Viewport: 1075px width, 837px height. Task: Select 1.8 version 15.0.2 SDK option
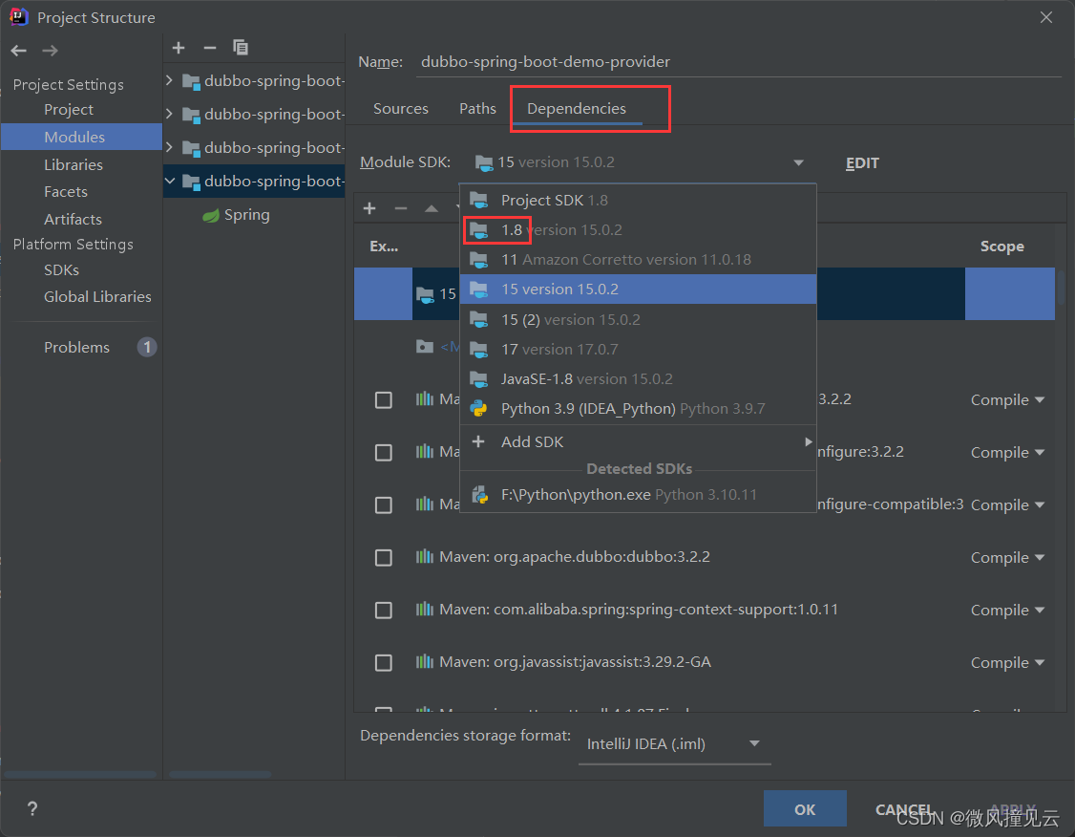639,230
